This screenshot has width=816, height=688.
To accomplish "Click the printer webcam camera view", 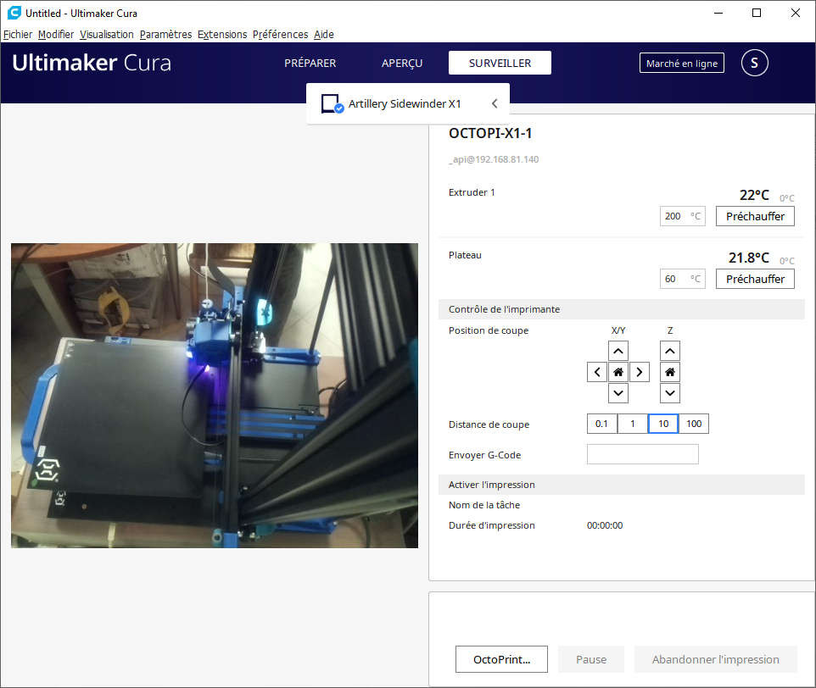I will pyautogui.click(x=215, y=396).
